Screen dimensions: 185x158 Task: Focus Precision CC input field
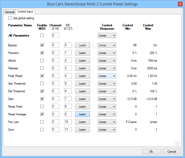pos(68,53)
